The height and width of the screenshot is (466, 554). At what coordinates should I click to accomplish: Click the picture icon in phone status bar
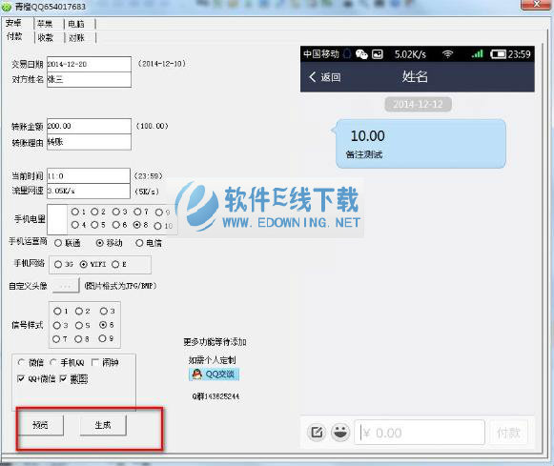click(378, 54)
